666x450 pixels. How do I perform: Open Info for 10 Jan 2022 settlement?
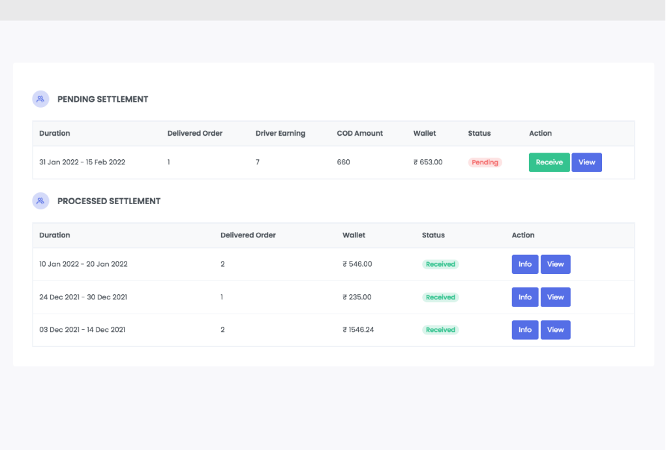[x=525, y=264]
